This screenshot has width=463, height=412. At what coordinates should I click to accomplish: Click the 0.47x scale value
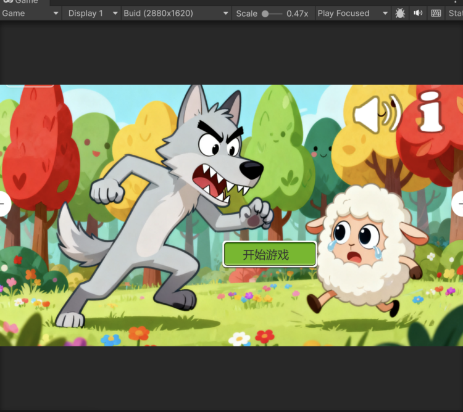point(297,13)
